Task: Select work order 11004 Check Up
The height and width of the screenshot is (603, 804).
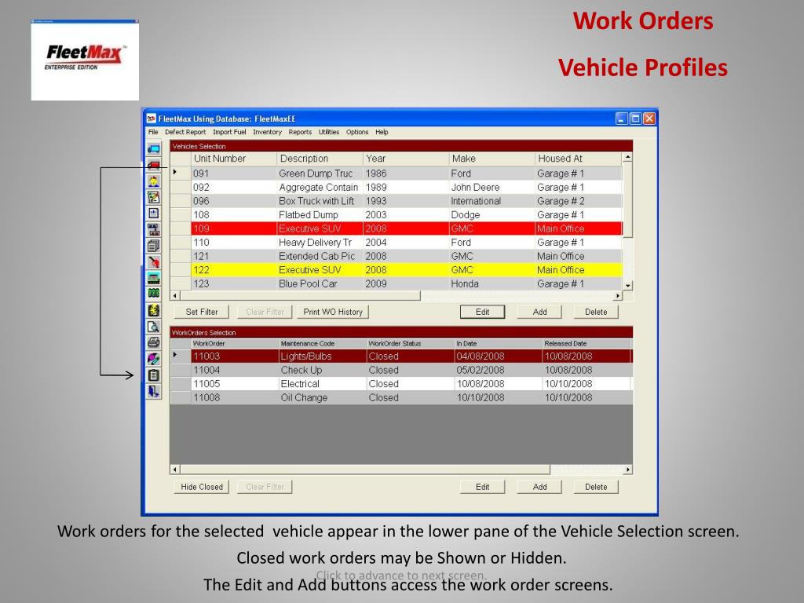Action: 401,370
